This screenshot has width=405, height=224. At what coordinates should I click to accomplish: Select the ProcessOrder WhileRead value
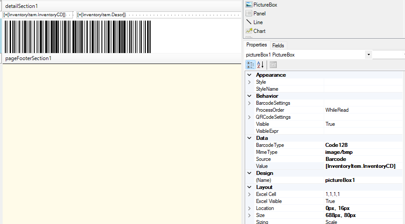363,110
